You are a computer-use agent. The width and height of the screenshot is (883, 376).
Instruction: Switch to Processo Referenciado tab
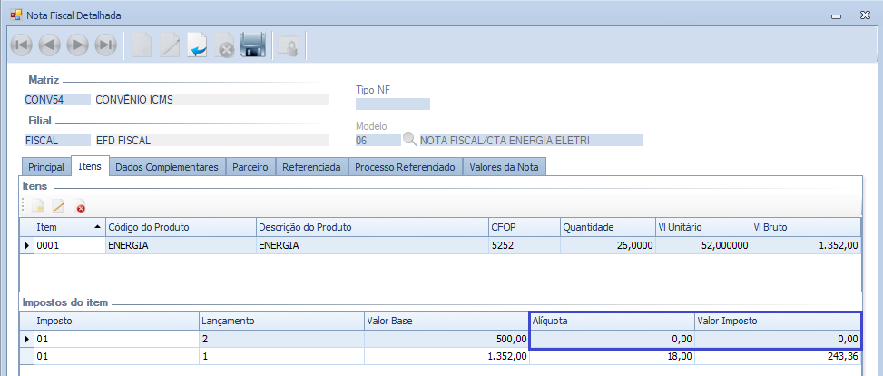(x=405, y=167)
